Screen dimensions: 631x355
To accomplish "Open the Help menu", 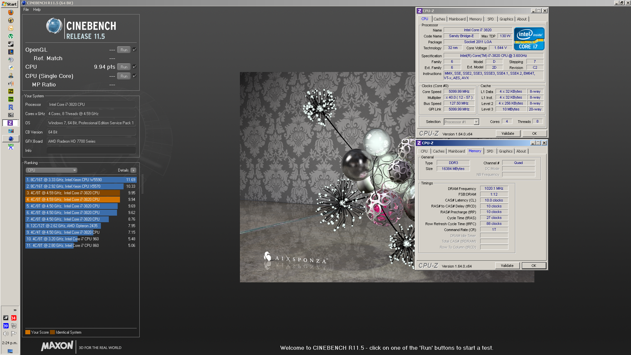I will (37, 10).
